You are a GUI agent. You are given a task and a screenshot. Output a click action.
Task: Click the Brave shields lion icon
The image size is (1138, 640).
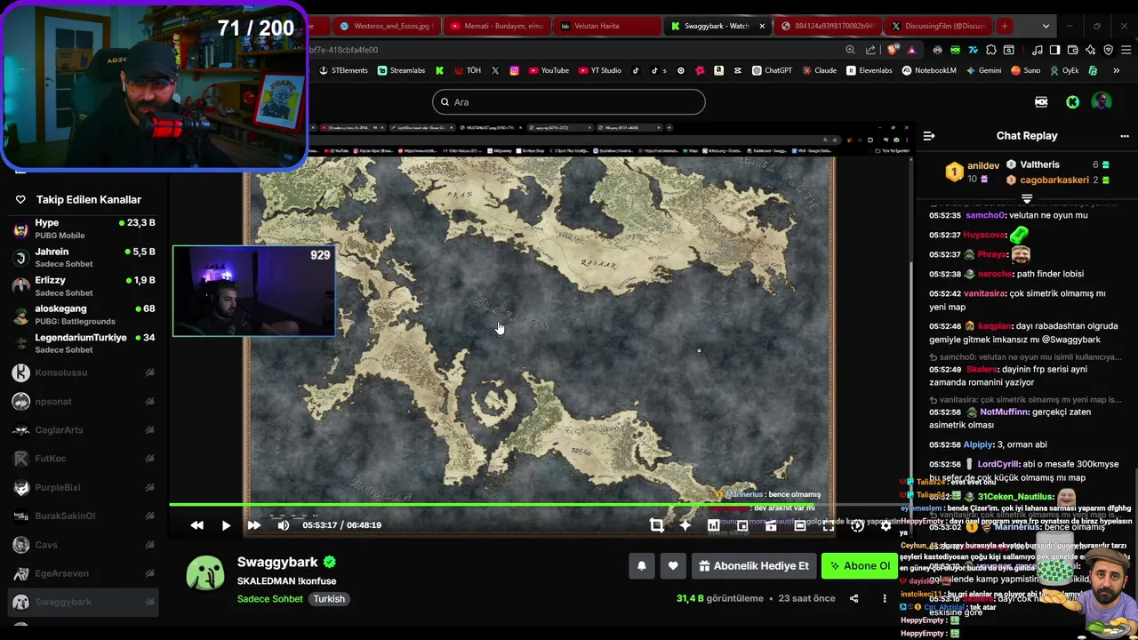(893, 50)
